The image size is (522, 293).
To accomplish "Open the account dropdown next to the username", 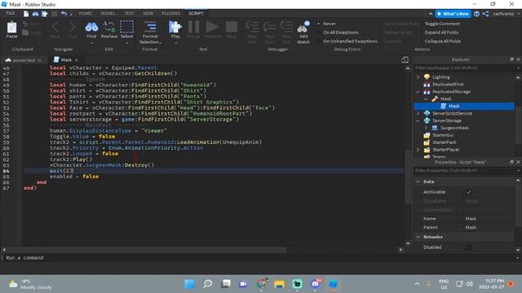I will click(519, 14).
